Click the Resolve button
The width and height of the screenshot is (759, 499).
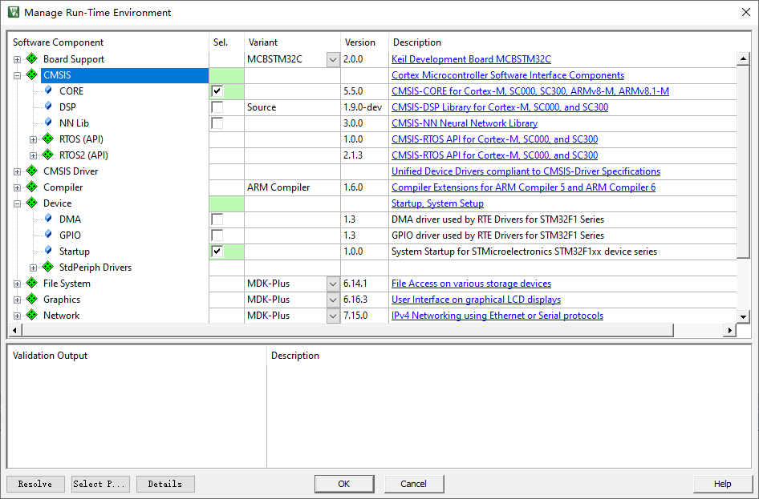click(35, 484)
